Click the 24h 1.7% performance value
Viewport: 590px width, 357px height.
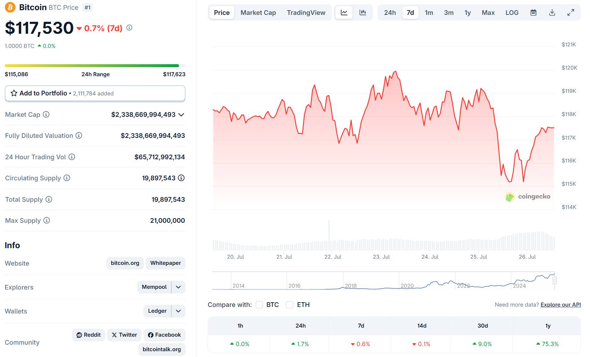[300, 344]
